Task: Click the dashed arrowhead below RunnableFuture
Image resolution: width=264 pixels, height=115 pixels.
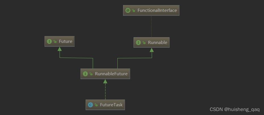Action: click(x=105, y=81)
